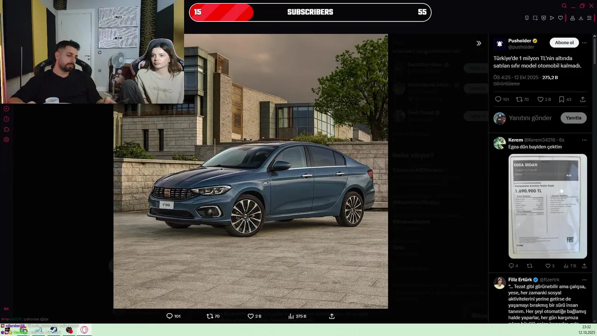Open the Egea Sedan price tag photo

click(548, 206)
